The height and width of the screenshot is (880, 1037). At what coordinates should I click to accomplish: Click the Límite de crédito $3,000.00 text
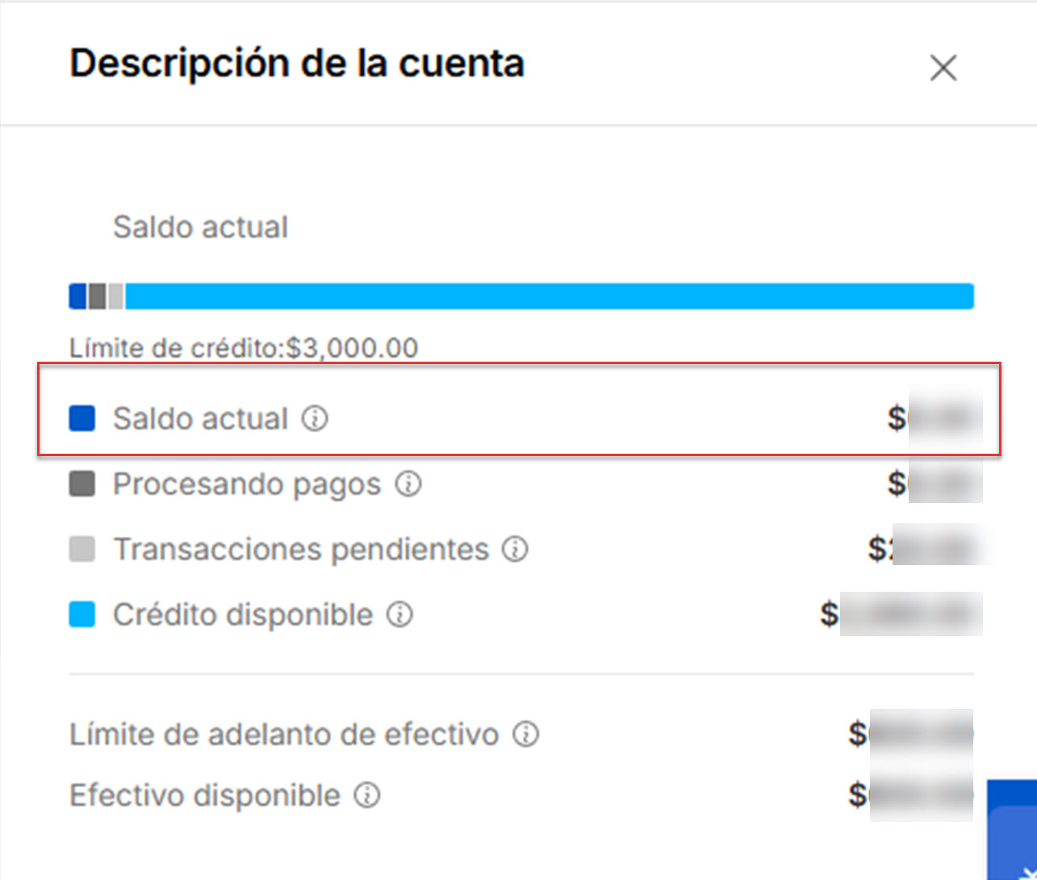click(242, 346)
